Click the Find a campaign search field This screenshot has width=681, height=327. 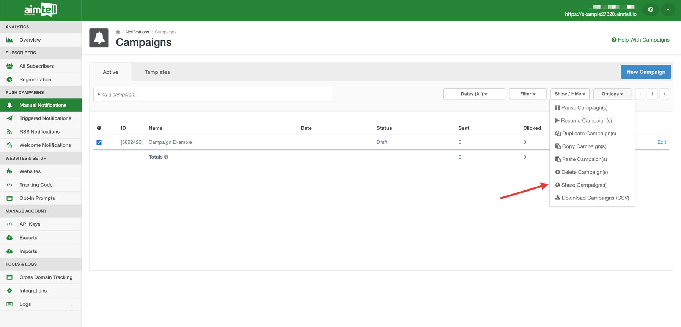(x=213, y=95)
